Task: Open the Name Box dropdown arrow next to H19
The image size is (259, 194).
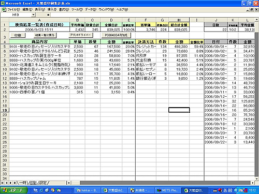Action: 33,15
